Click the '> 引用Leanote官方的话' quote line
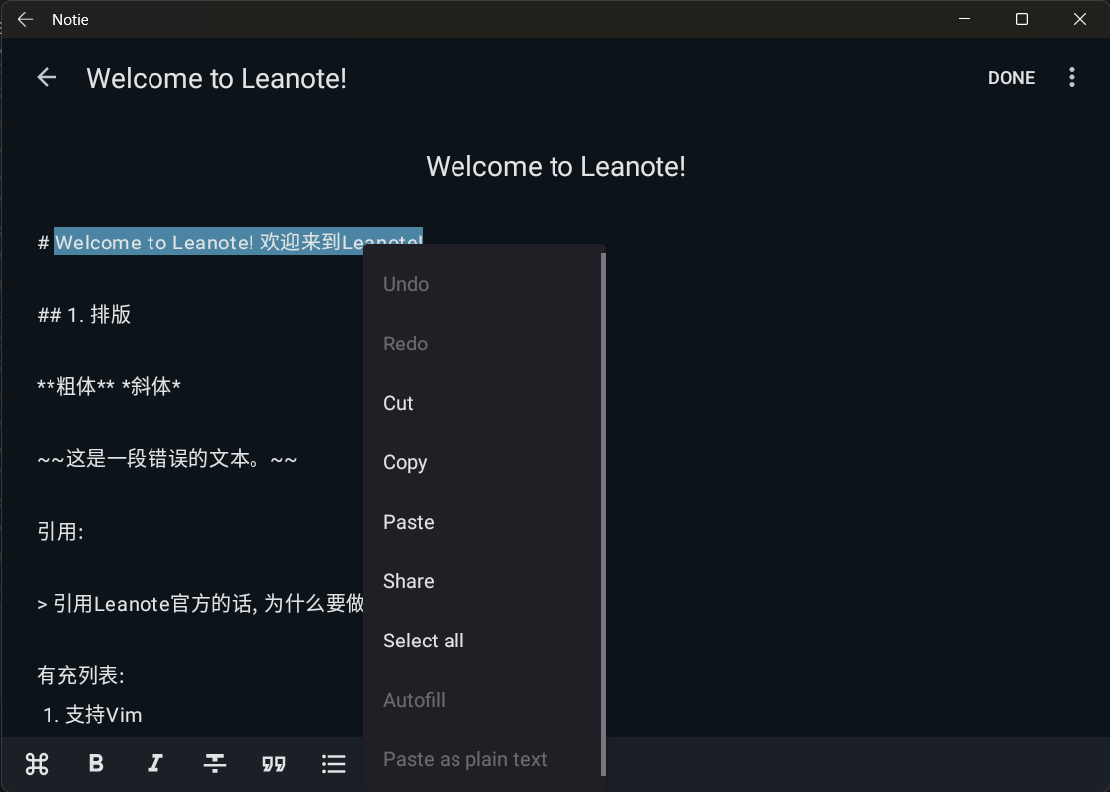Screen dimensions: 1110x792 [200, 603]
